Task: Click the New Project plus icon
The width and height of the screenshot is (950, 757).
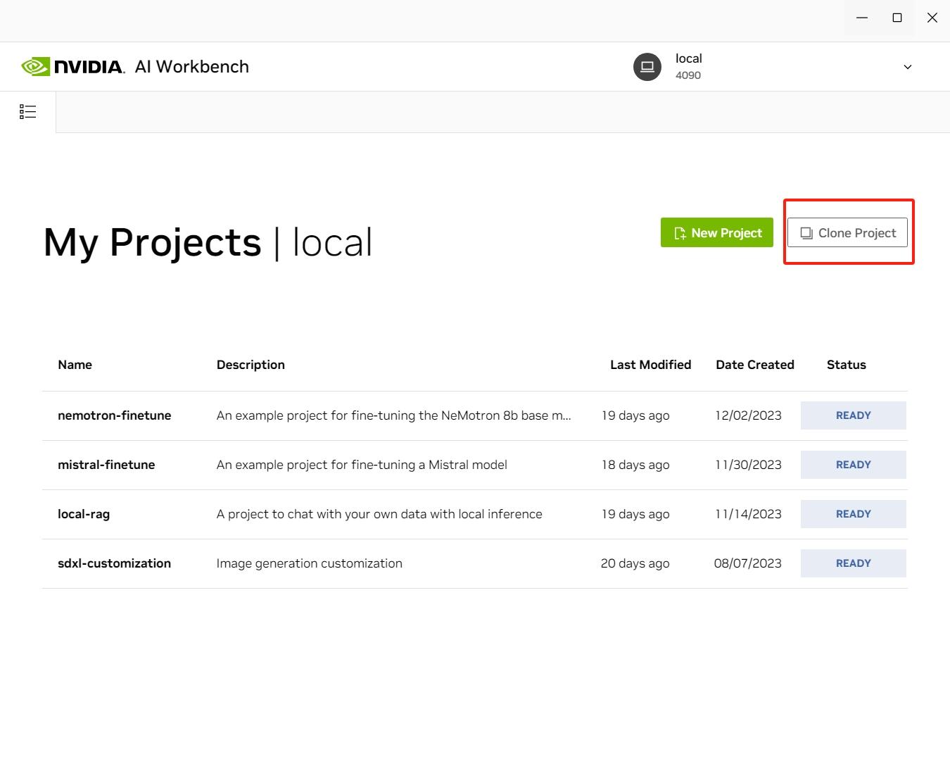Action: click(679, 232)
